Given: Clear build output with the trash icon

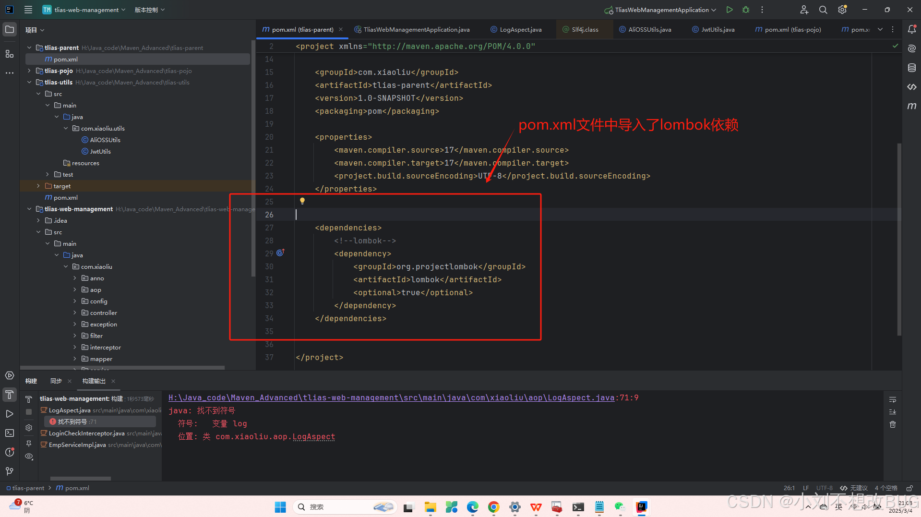Looking at the screenshot, I should click(x=892, y=424).
